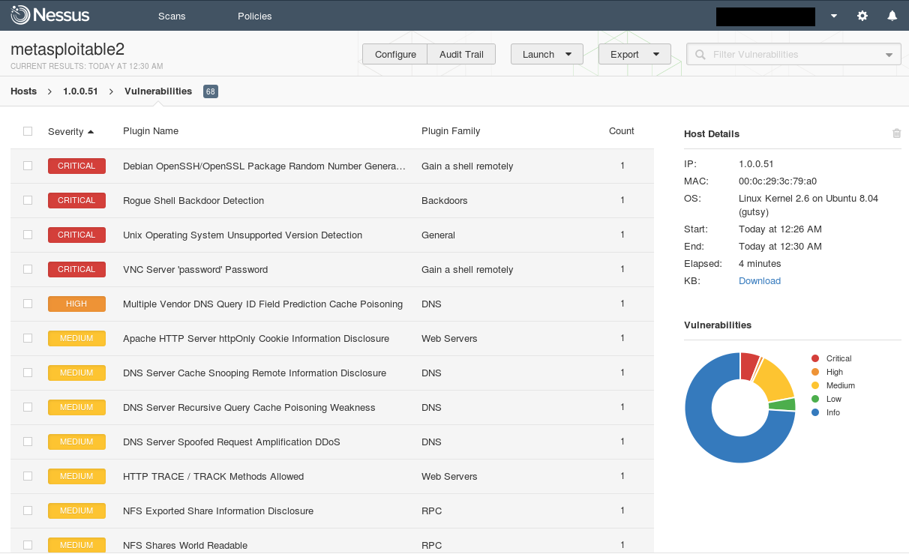This screenshot has height=554, width=909.
Task: Download the KB file link
Action: tap(760, 281)
